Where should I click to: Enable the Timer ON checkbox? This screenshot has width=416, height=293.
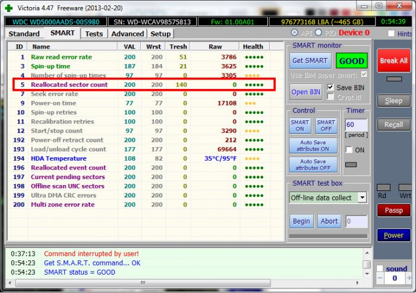click(349, 150)
